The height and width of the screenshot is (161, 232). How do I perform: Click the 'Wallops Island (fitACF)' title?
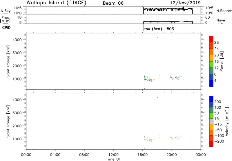[56, 3]
